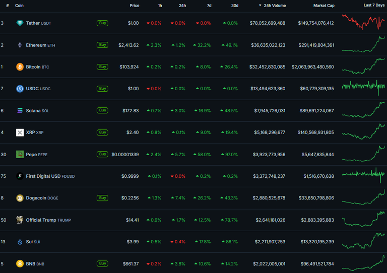Click Ethereum's 7-day sparkline chart
The height and width of the screenshot is (273, 387).
[x=363, y=44]
